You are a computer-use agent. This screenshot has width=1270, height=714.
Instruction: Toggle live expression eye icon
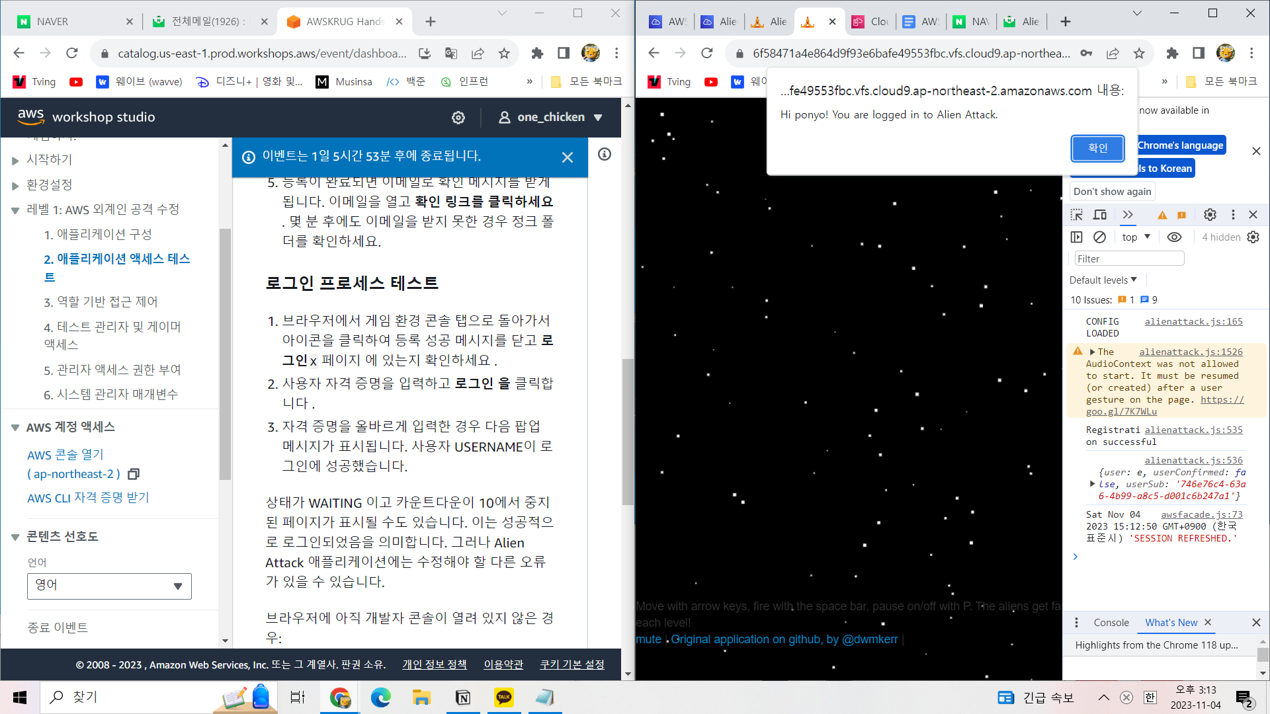coord(1174,237)
